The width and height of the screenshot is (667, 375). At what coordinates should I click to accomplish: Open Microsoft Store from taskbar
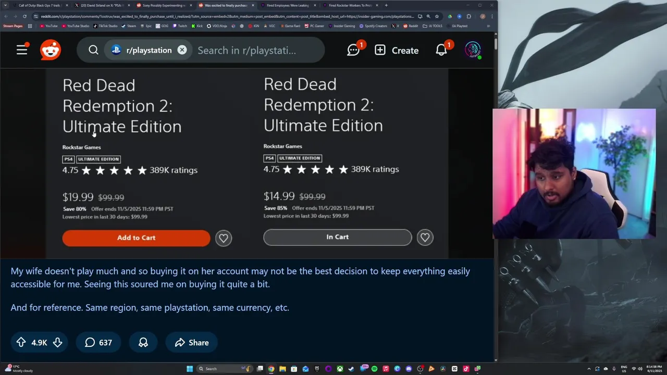[x=294, y=369]
